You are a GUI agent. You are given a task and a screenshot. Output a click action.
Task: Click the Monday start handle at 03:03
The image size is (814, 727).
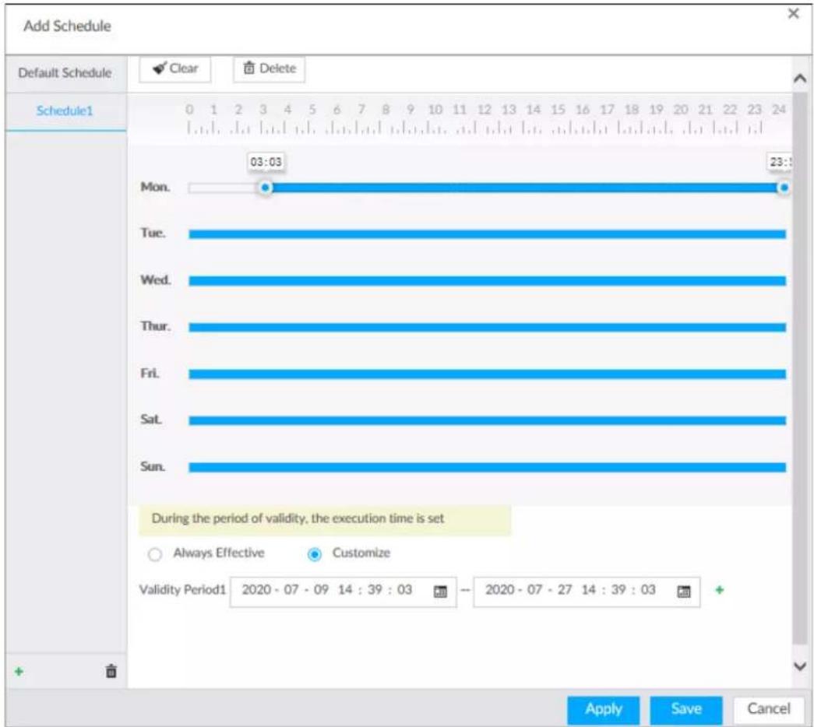point(266,188)
